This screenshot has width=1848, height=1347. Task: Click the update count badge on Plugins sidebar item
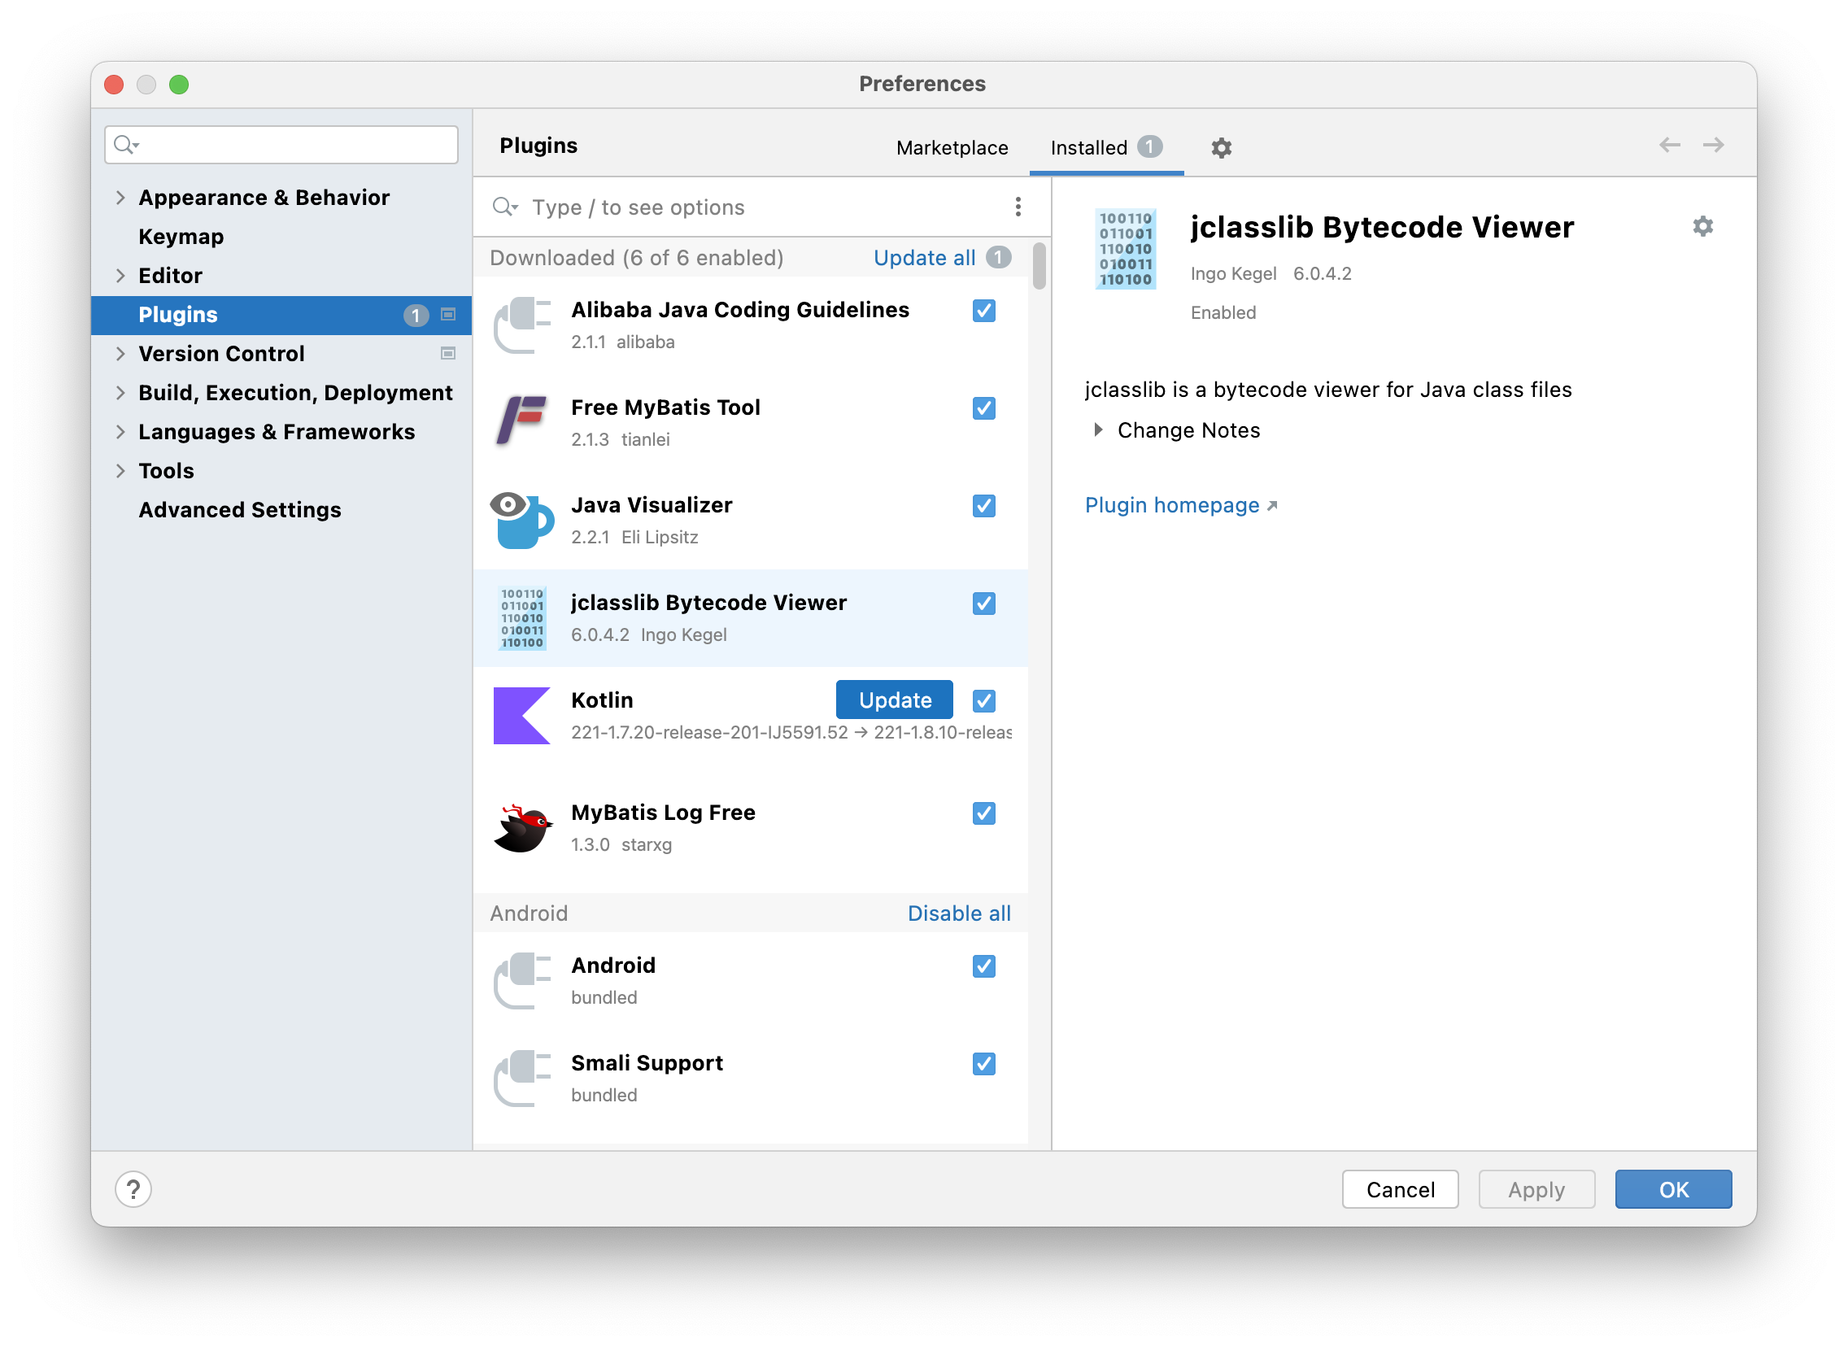416,315
